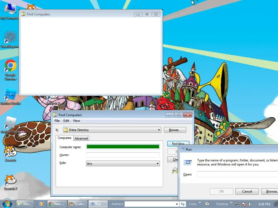This screenshot has height=208, width=278.
Task: Open the Edit menu in Find Computers
Action: (x=66, y=121)
